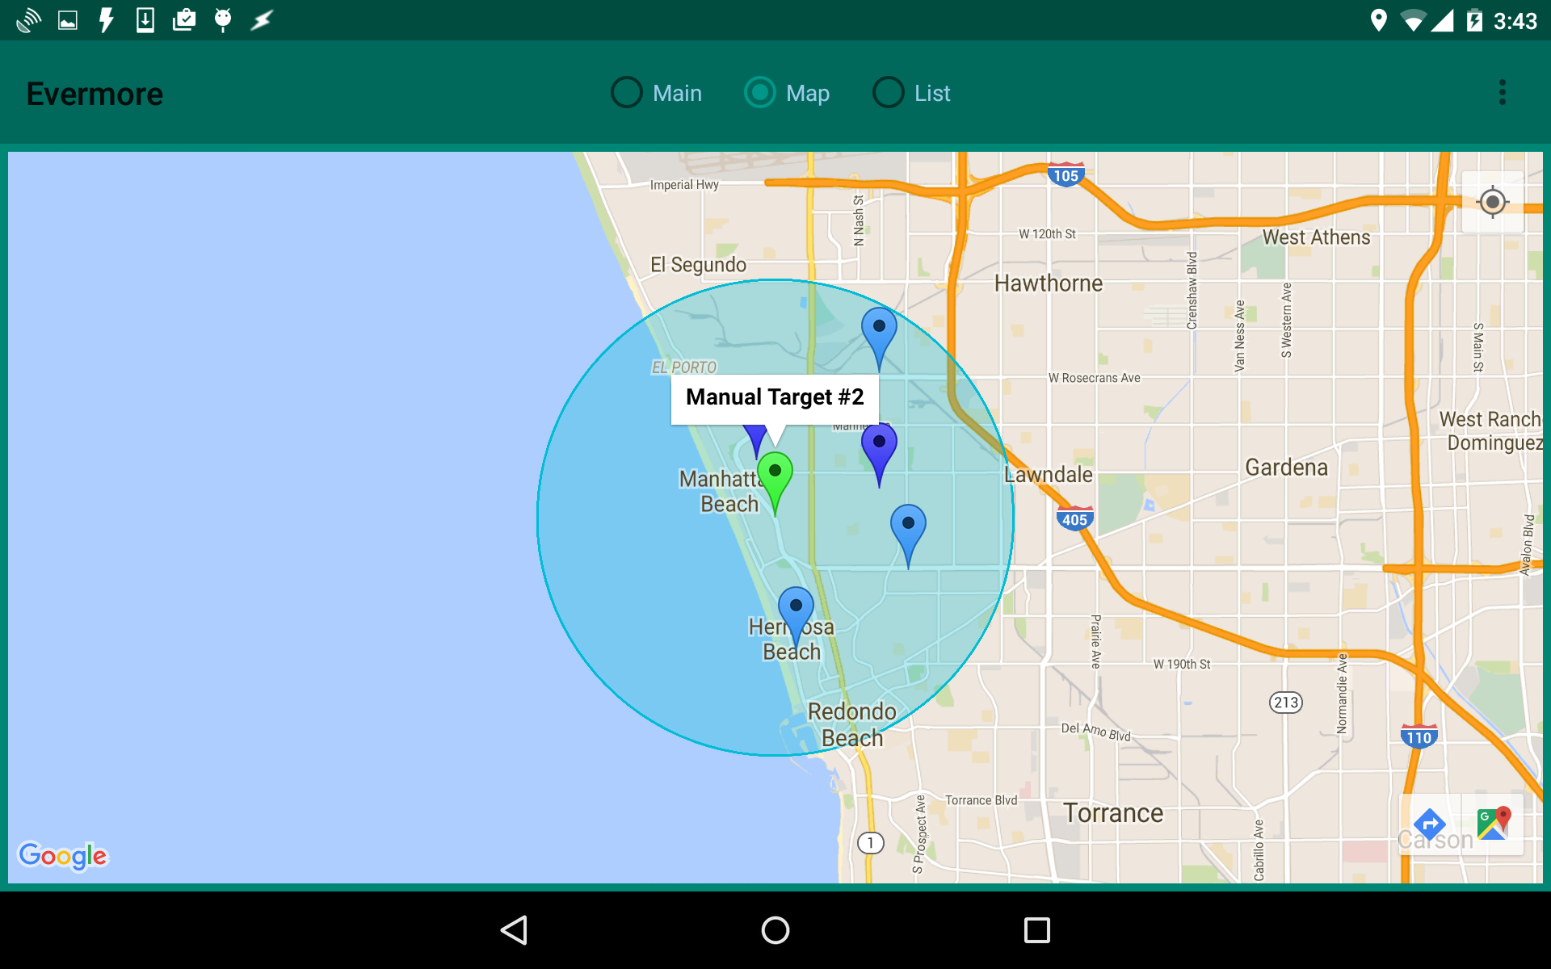Select the Map radio button
The image size is (1551, 969).
point(759,93)
